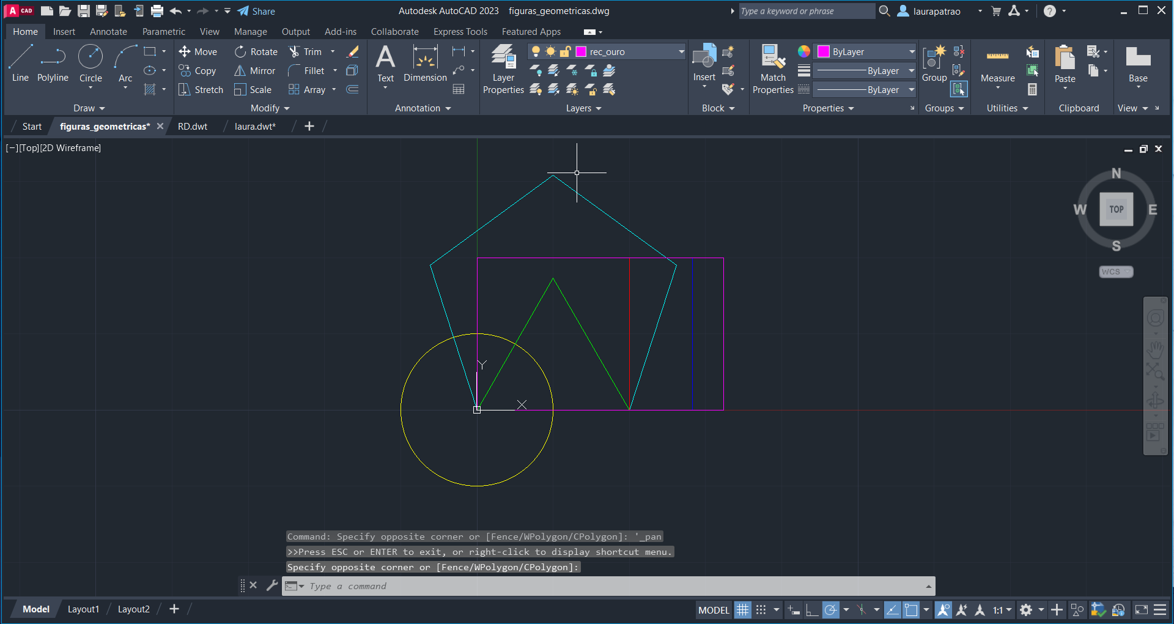Screen dimensions: 1174x624
Task: Toggle rec_ouro layer lock
Action: pyautogui.click(x=565, y=51)
